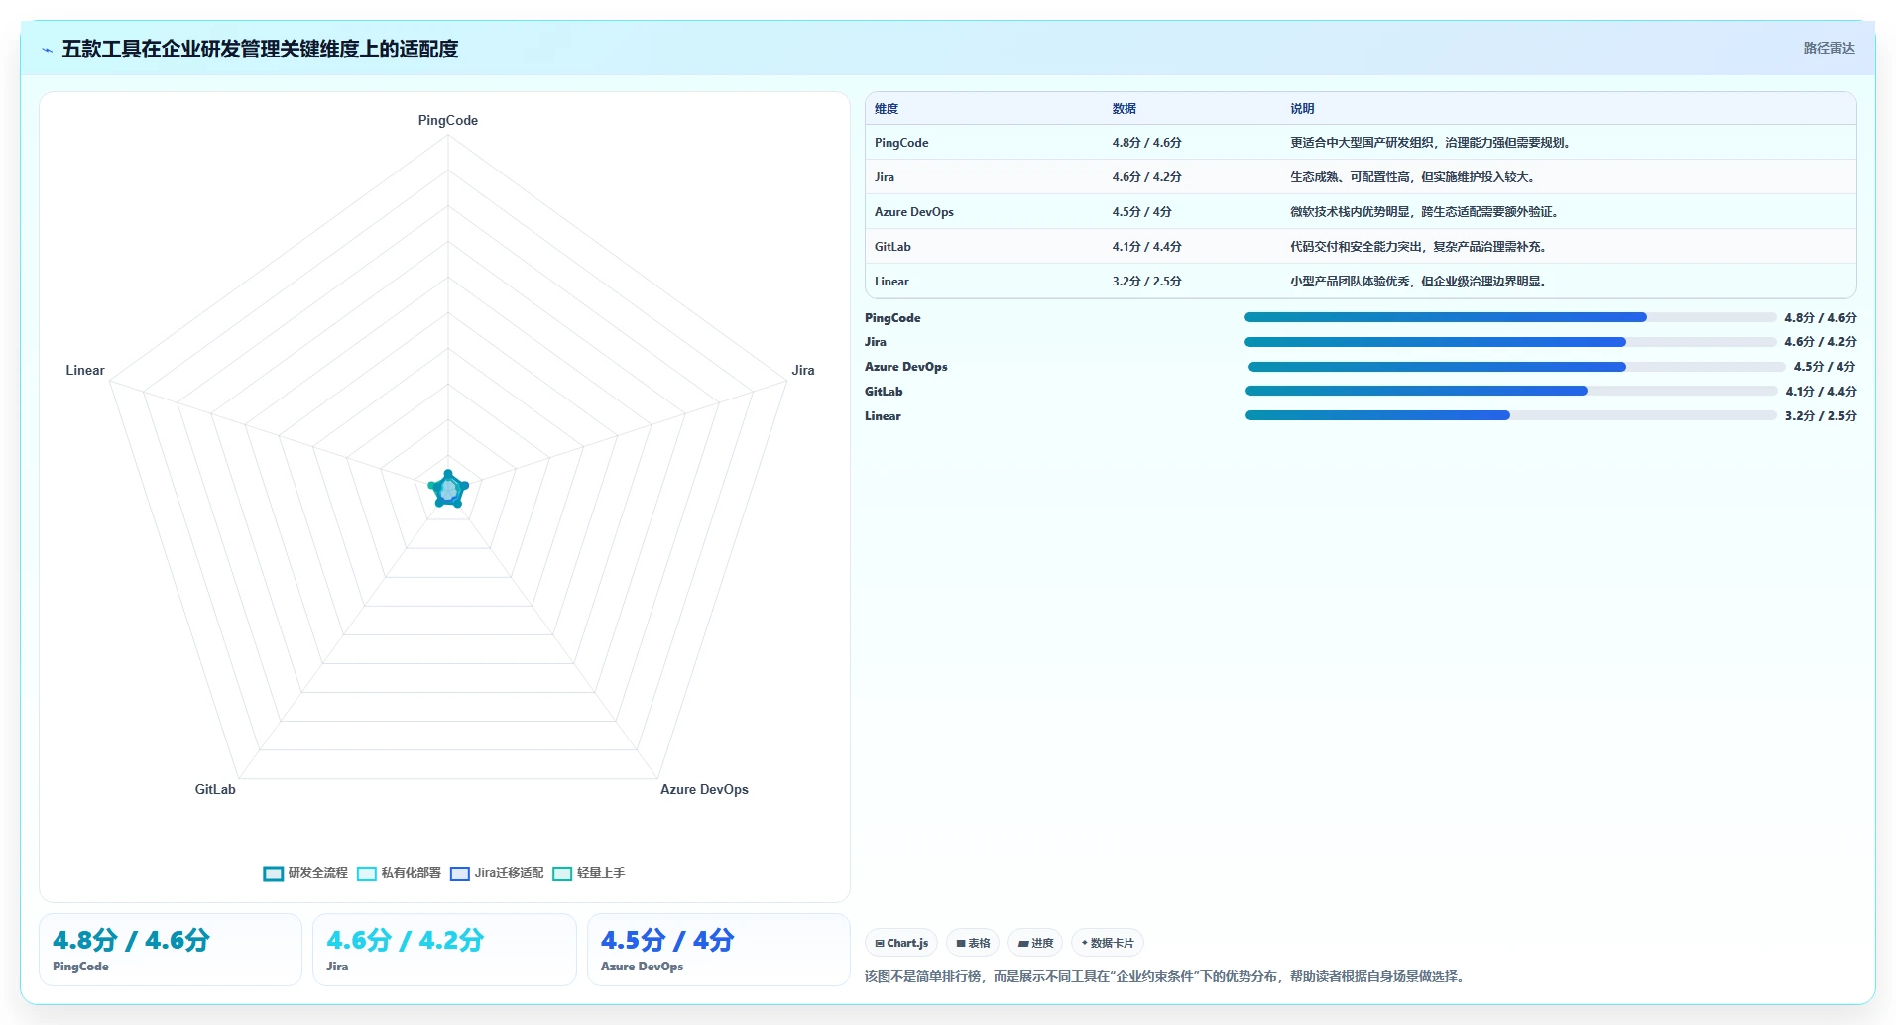This screenshot has height=1025, width=1896.
Task: Select the Azure DevOps table row name
Action: [914, 212]
